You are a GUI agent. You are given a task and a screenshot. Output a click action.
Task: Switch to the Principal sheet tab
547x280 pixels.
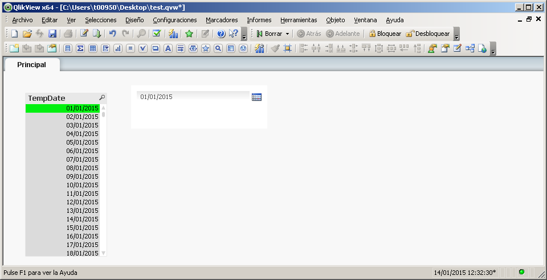click(32, 65)
